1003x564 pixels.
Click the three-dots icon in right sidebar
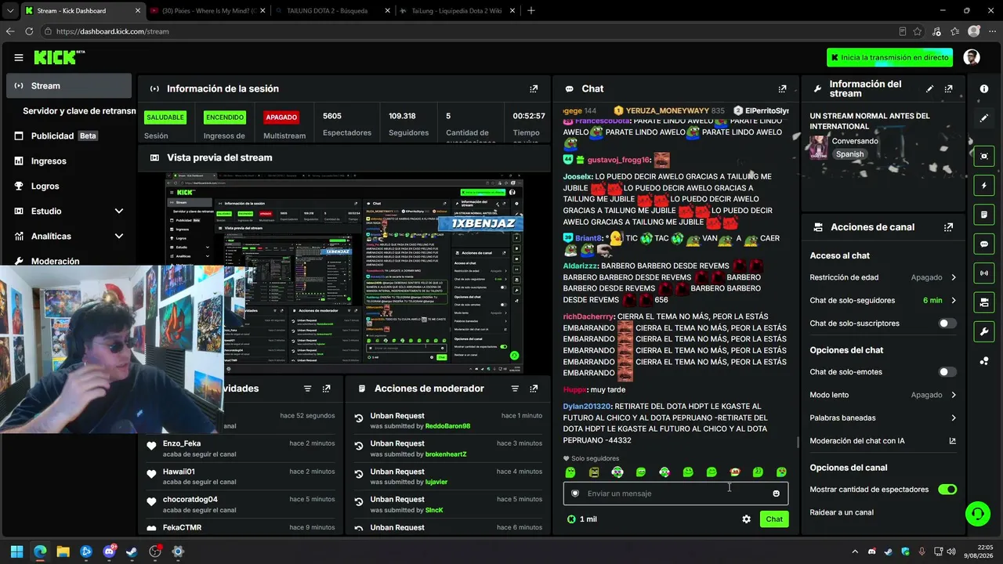click(984, 360)
